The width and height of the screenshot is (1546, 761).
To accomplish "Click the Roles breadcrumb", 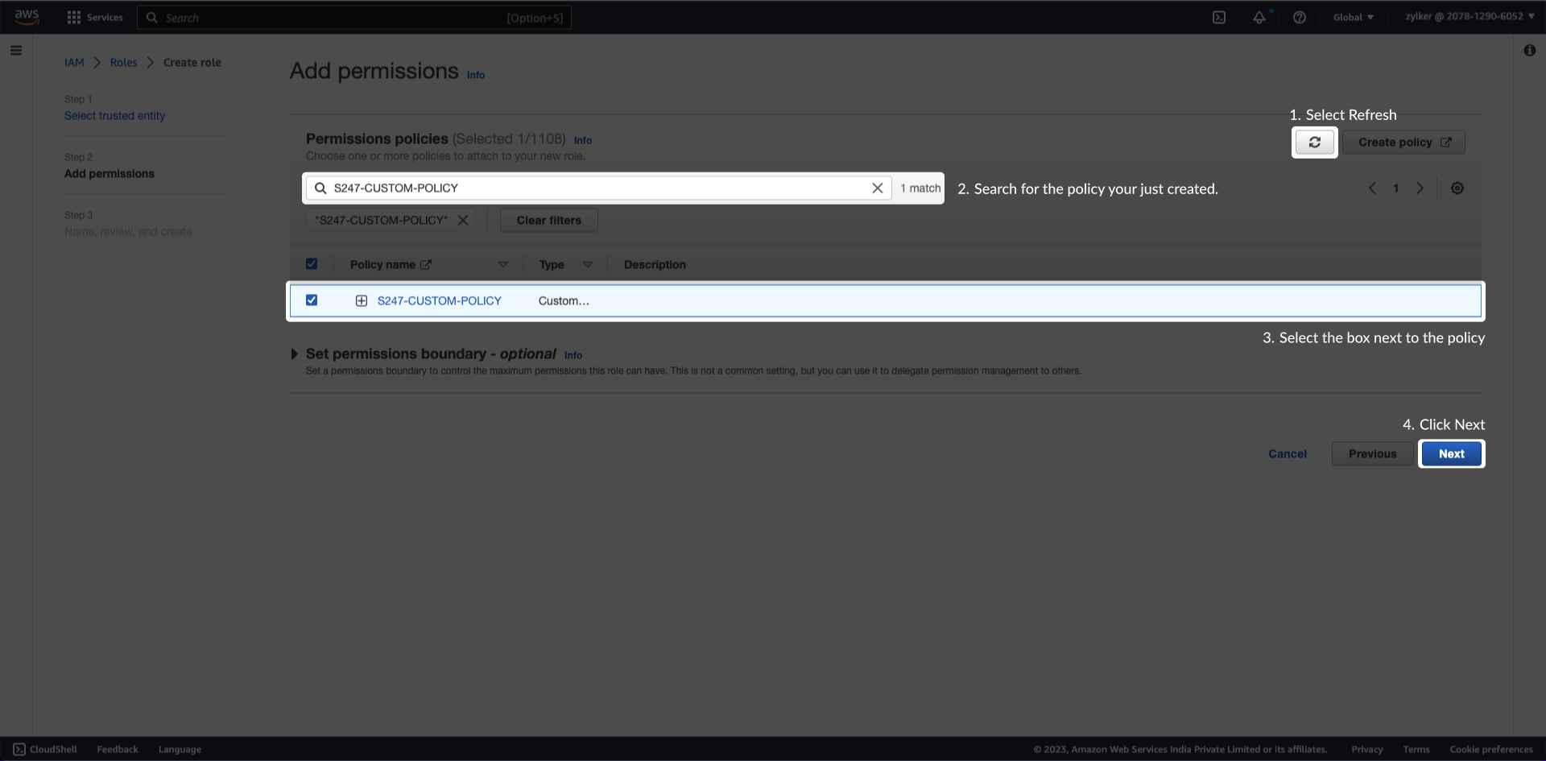I will (x=123, y=63).
